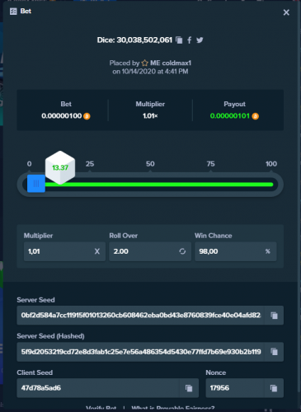This screenshot has width=301, height=412.
Task: Click the payout value 0.00000101
Action: (230, 116)
